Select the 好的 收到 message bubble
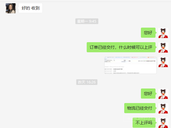Viewport: 171px width, 128px height. (30, 8)
